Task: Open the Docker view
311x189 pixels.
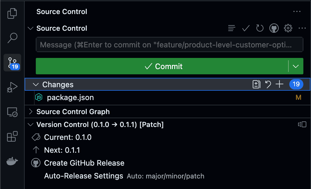Action: click(x=12, y=161)
